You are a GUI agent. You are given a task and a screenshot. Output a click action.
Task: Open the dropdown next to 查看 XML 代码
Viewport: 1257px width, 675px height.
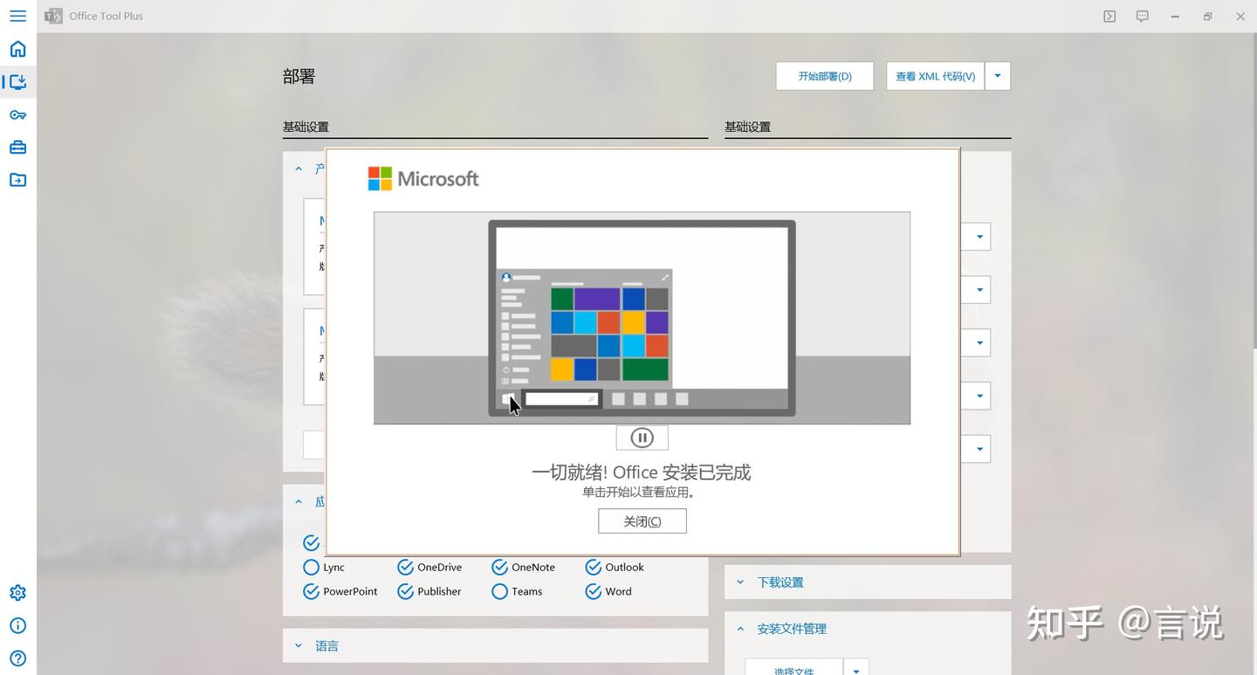pos(997,76)
